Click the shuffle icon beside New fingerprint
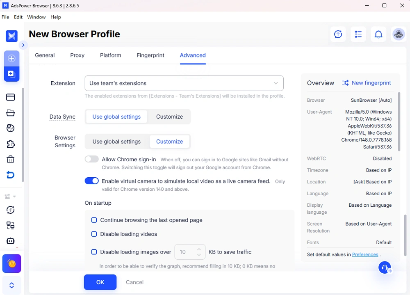Screen dimensions: 410x295 (x=345, y=83)
